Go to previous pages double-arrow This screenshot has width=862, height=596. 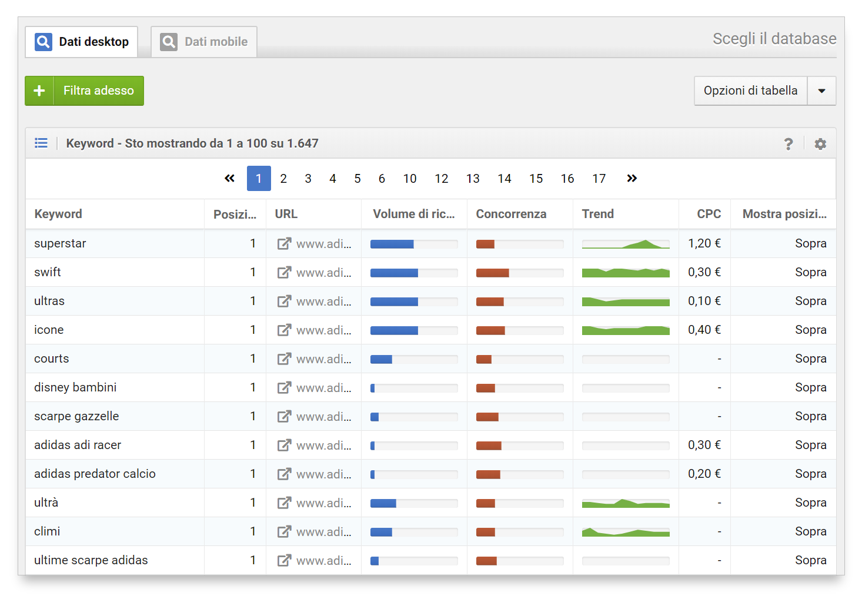[229, 179]
